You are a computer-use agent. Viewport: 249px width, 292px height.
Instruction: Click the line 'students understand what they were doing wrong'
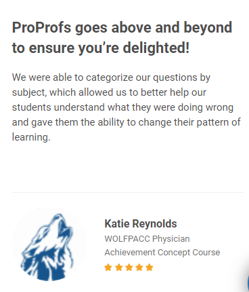[x=122, y=107]
